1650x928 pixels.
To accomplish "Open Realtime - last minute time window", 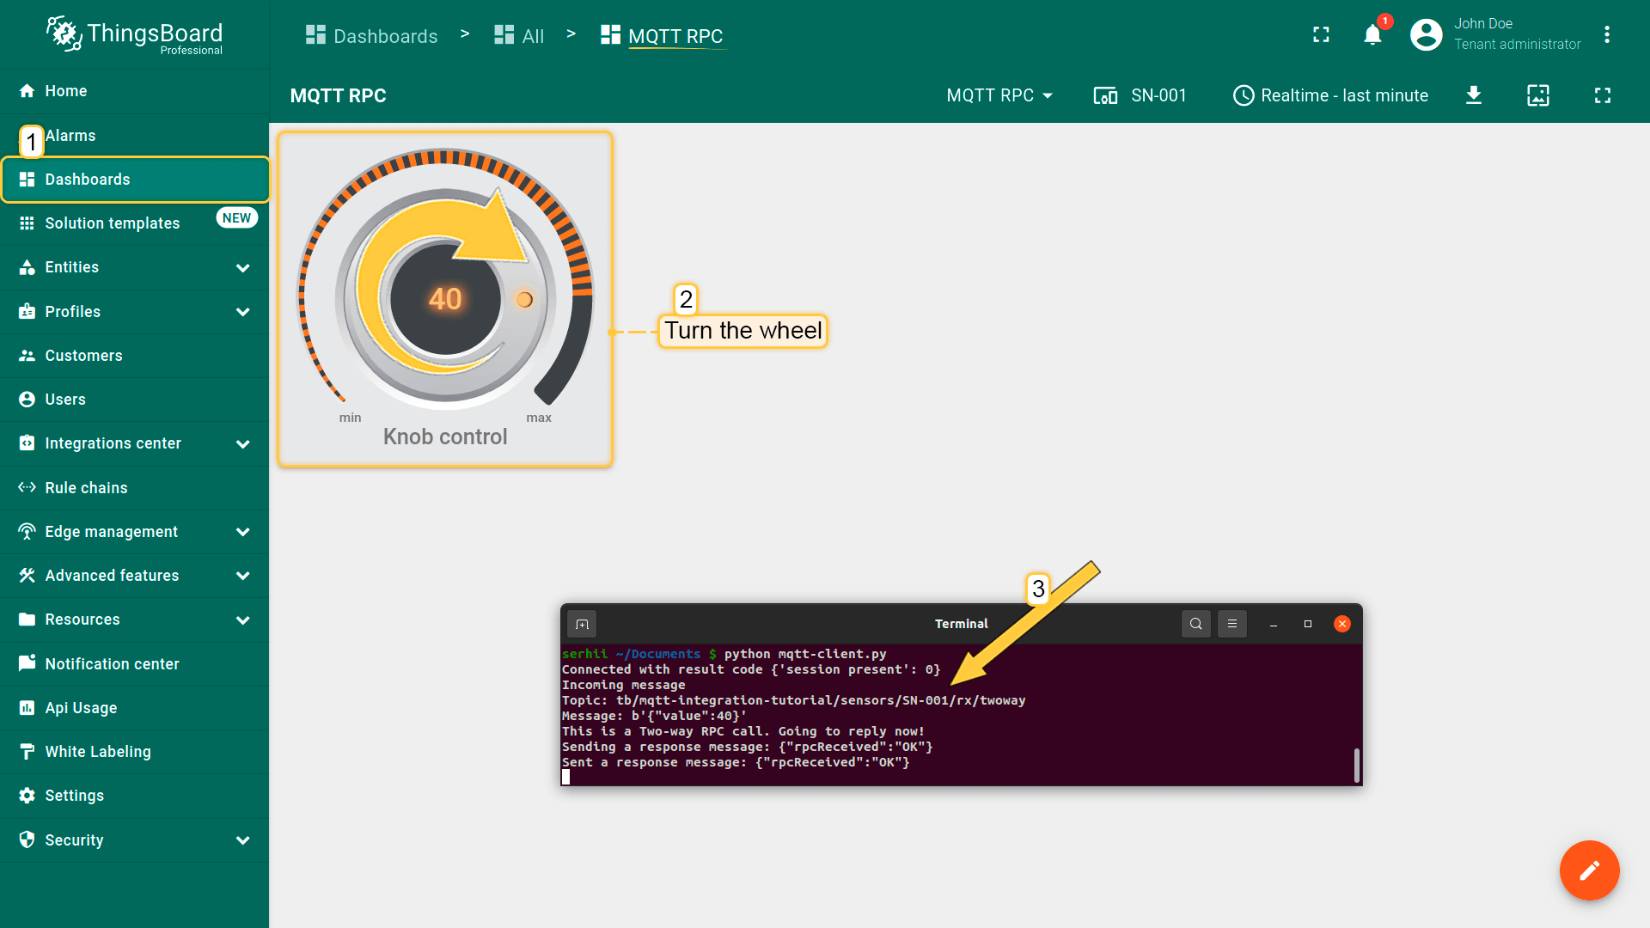I will tap(1330, 95).
